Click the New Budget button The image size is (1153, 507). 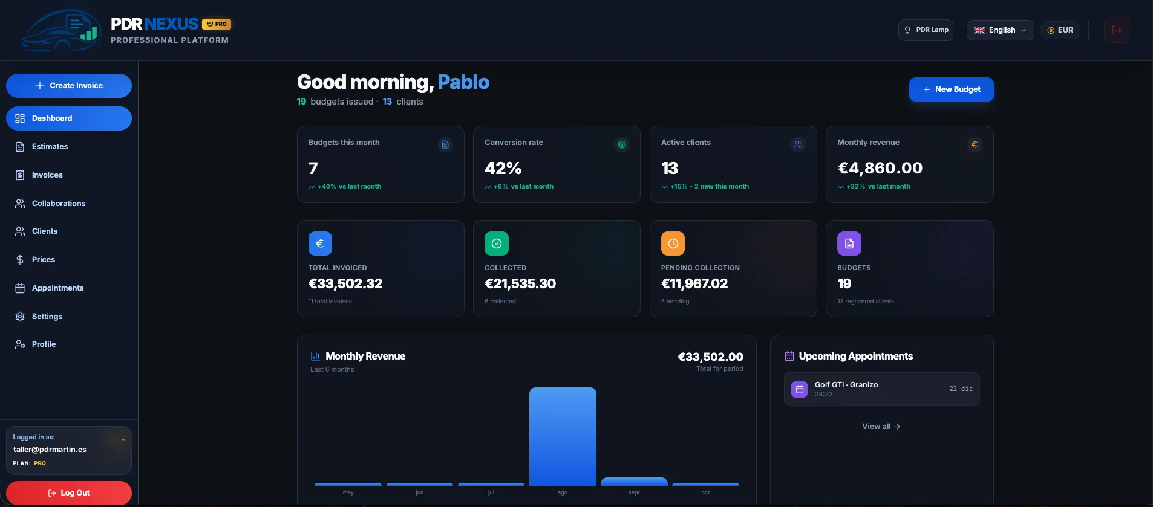(951, 89)
